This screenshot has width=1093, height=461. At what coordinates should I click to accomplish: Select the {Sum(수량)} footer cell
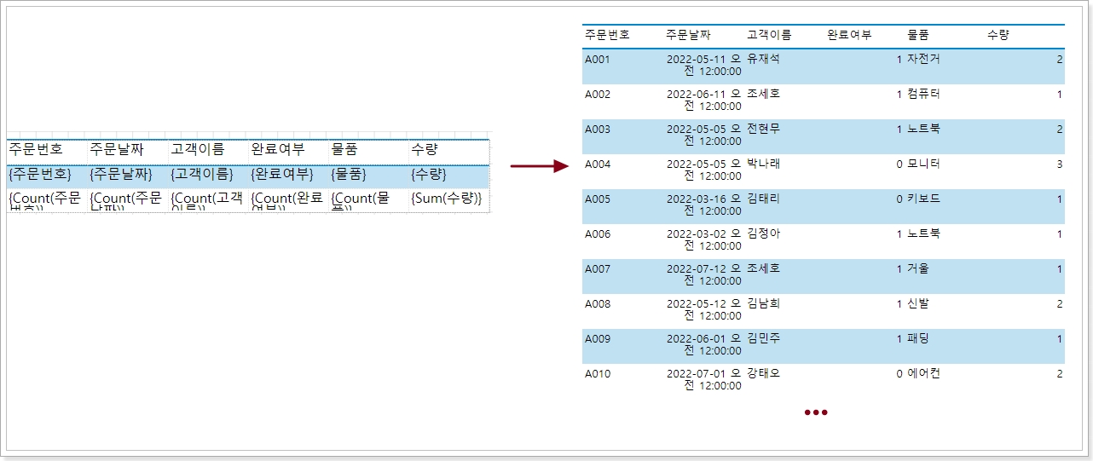point(447,199)
